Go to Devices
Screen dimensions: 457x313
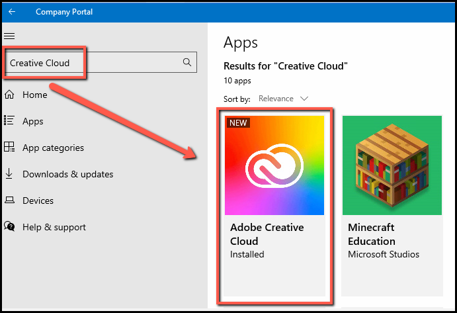coord(38,201)
